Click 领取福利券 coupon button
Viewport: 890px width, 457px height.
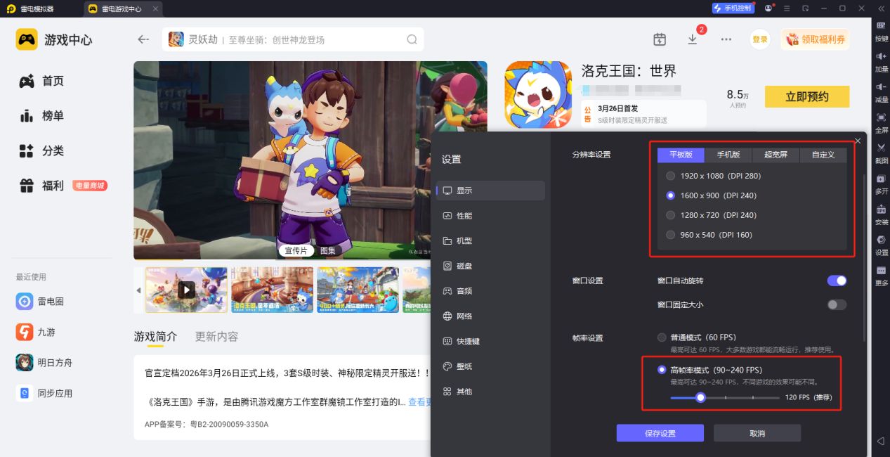pos(815,39)
